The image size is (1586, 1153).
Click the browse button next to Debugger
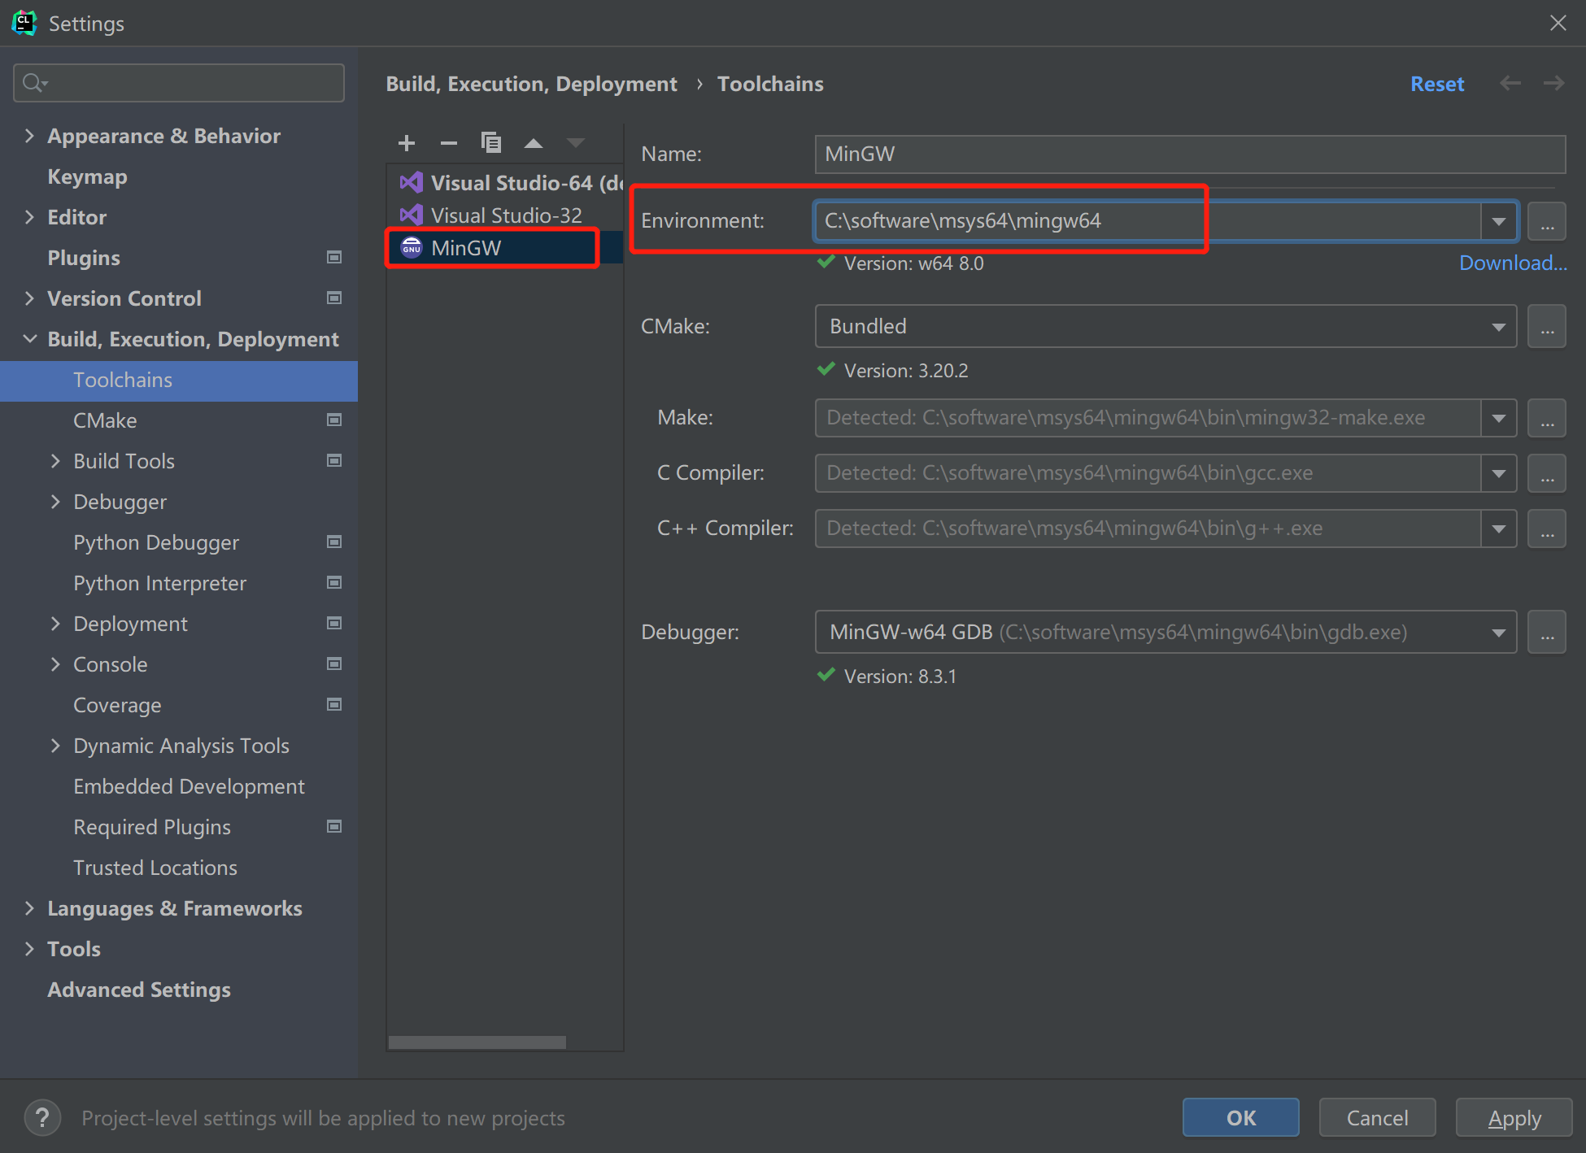[1546, 633]
